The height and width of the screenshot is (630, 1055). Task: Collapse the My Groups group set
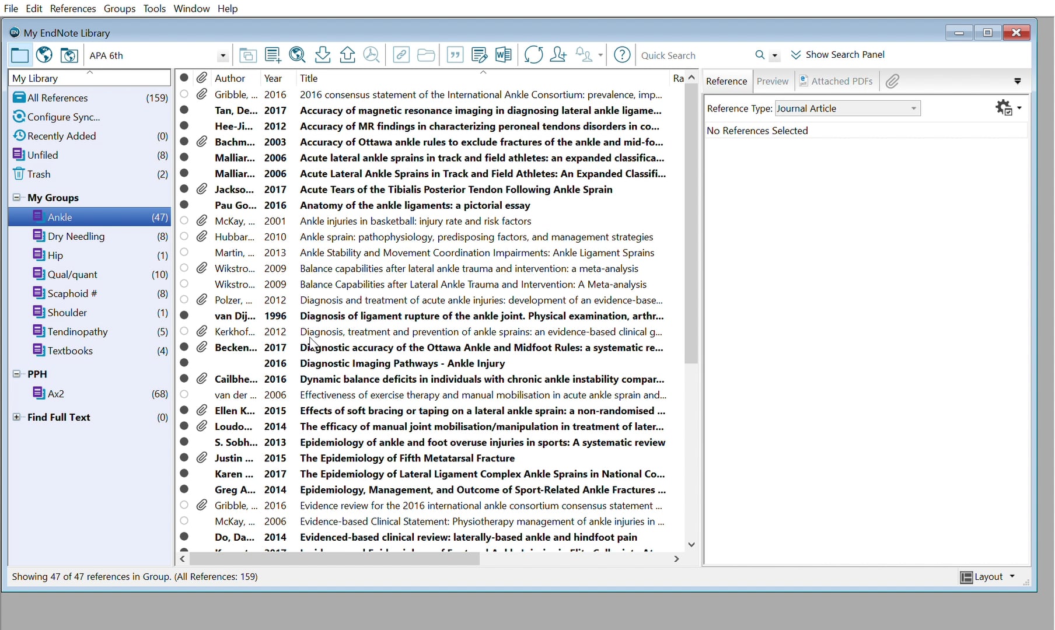[x=17, y=197]
